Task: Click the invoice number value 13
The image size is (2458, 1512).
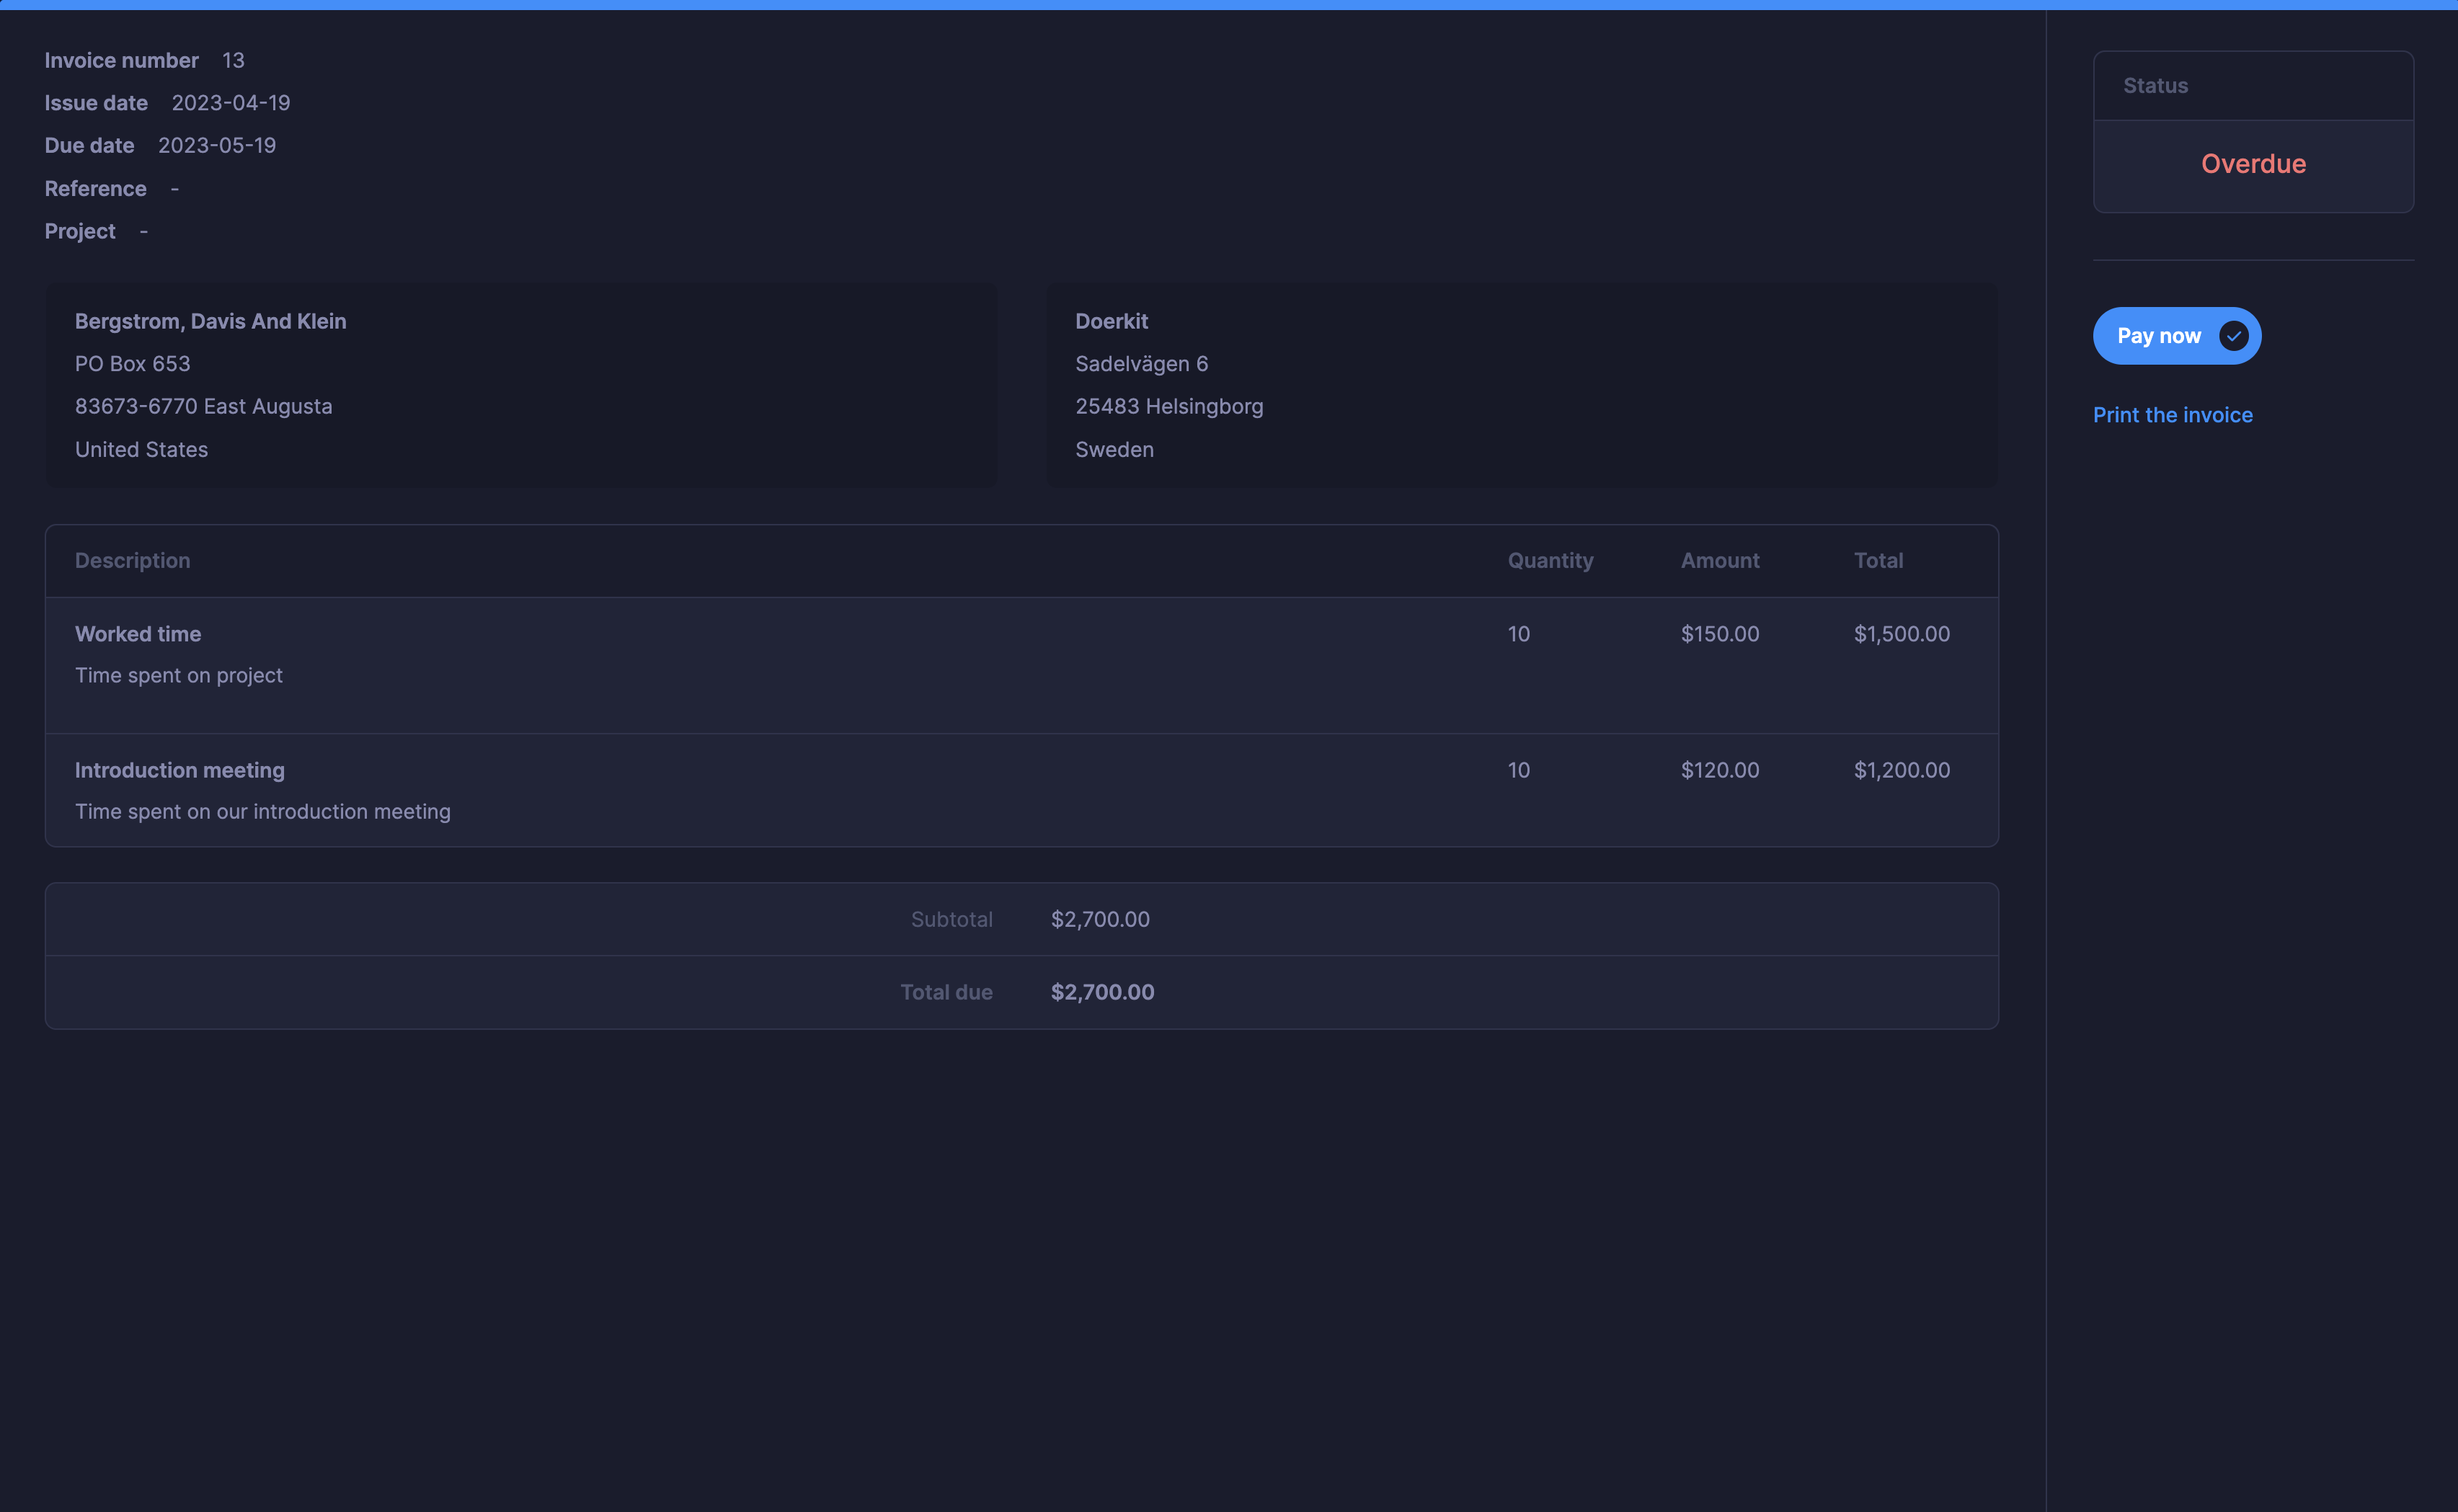Action: tap(233, 60)
